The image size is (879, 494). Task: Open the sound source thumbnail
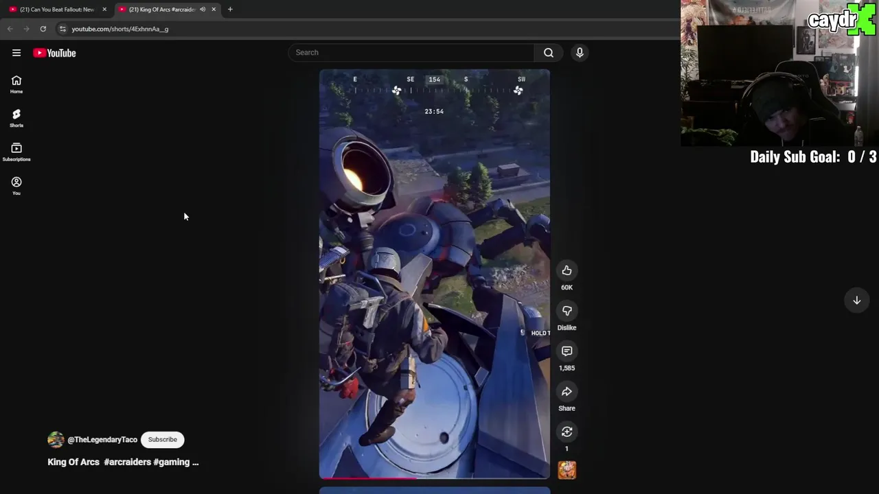pyautogui.click(x=567, y=469)
